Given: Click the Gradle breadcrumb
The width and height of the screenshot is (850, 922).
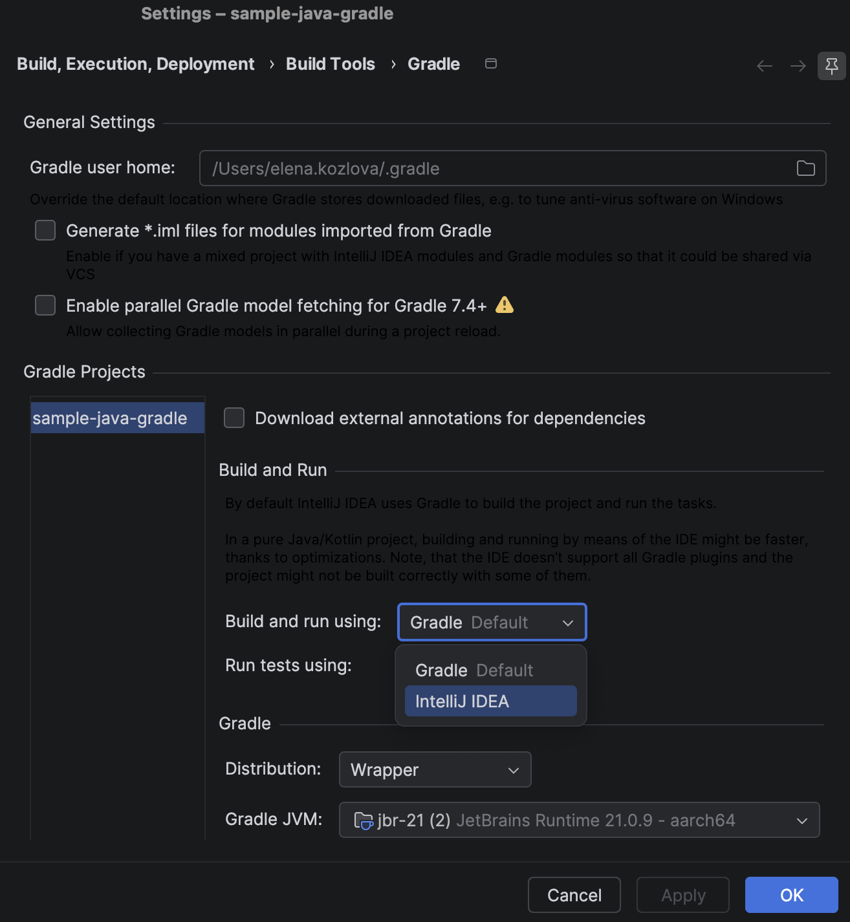Looking at the screenshot, I should point(433,64).
